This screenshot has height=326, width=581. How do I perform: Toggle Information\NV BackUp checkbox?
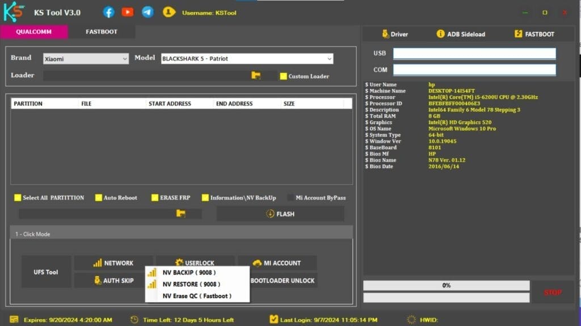coord(205,197)
